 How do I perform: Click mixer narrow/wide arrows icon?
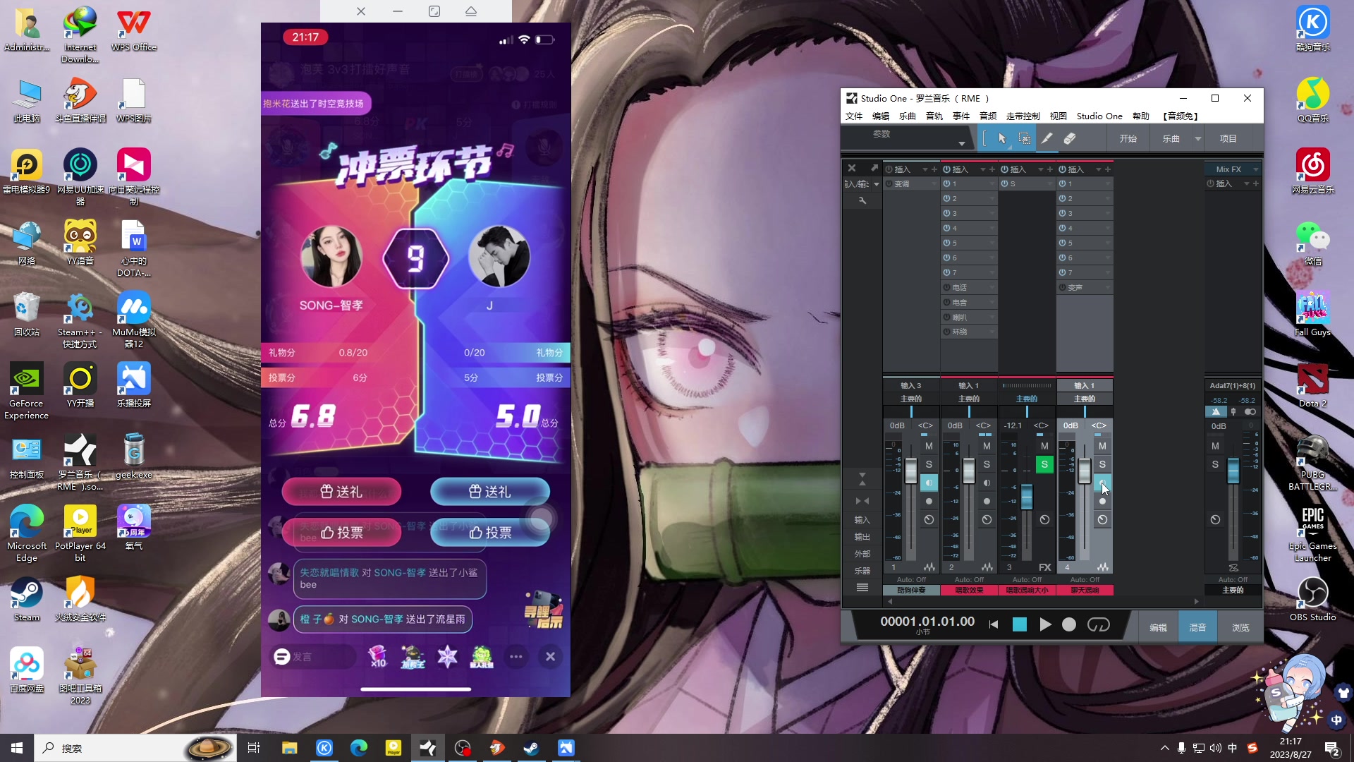click(x=862, y=501)
